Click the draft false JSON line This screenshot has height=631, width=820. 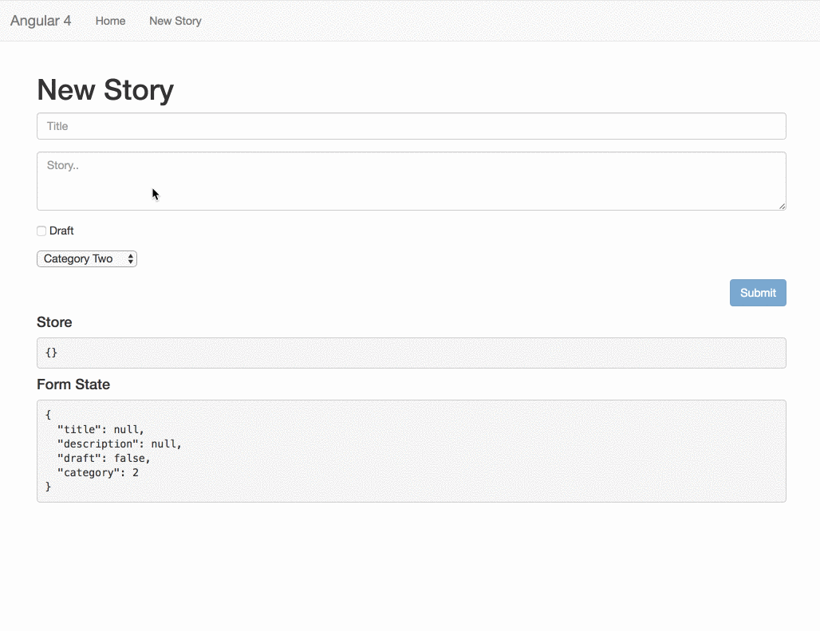click(x=104, y=458)
